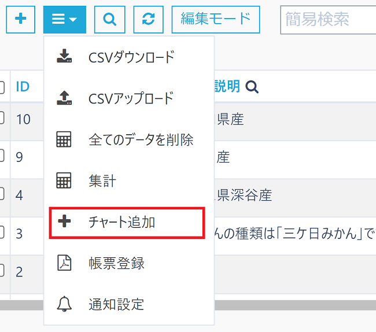Open the hamburger menu dropdown
The height and width of the screenshot is (332, 376).
64,19
